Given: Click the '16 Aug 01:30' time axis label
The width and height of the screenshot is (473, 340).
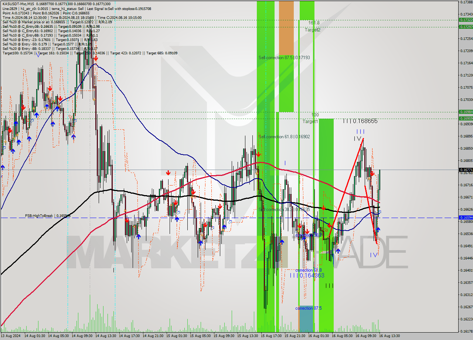Looking at the screenshot, I should (319, 336).
